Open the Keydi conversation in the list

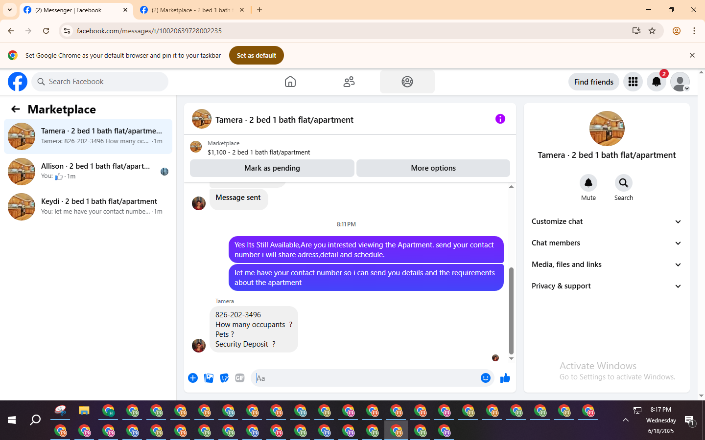point(88,207)
